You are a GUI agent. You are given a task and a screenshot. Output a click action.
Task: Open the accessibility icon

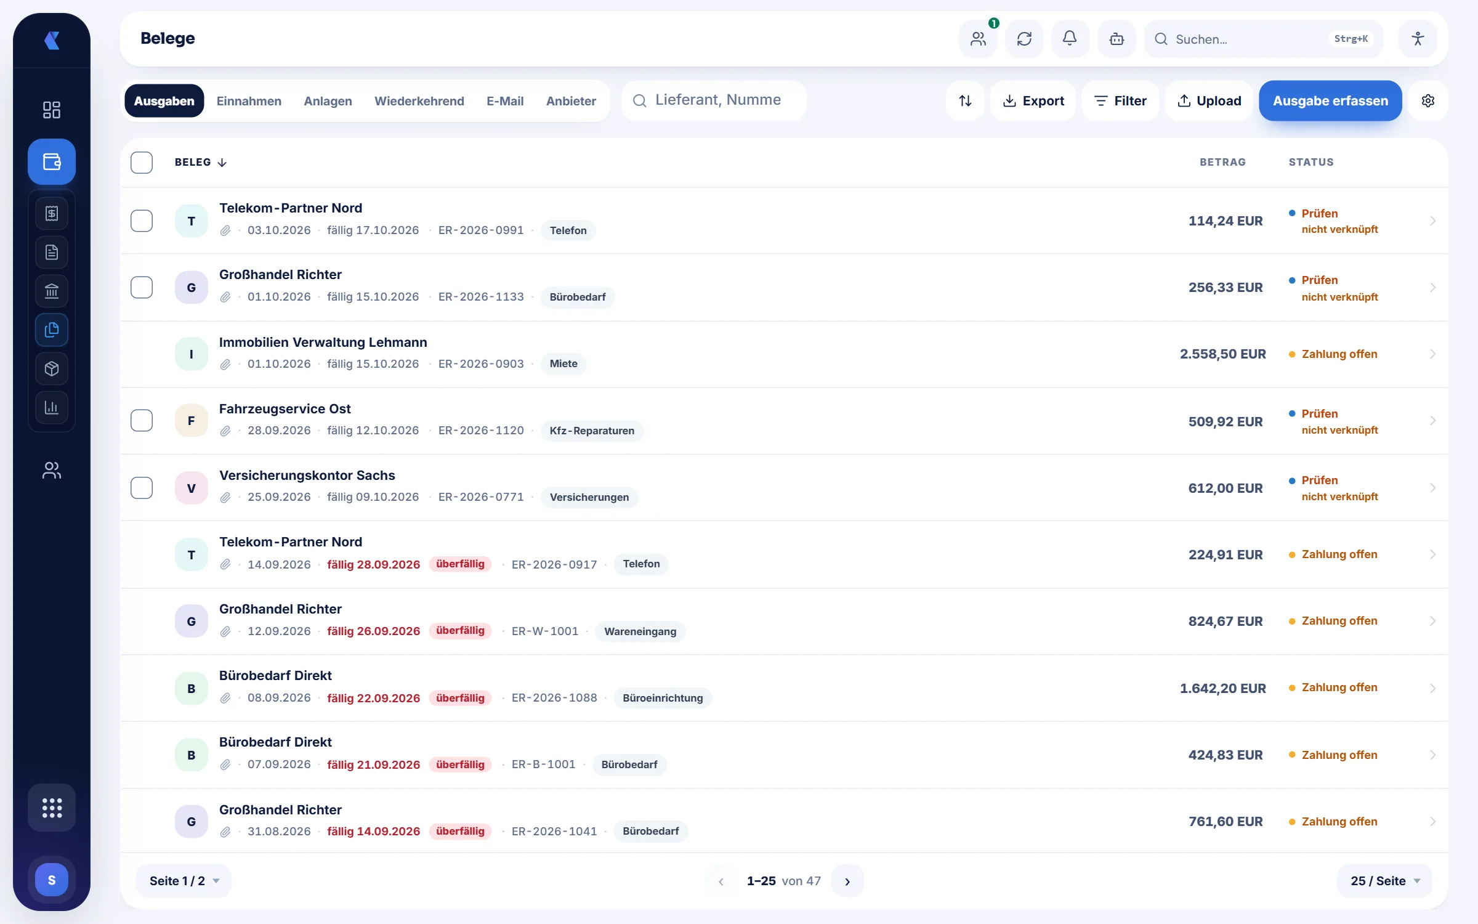(1418, 39)
